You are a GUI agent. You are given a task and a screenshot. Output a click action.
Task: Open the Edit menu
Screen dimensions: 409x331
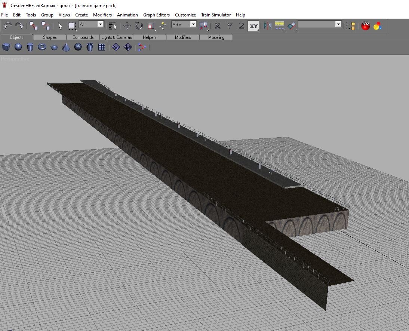coord(17,15)
